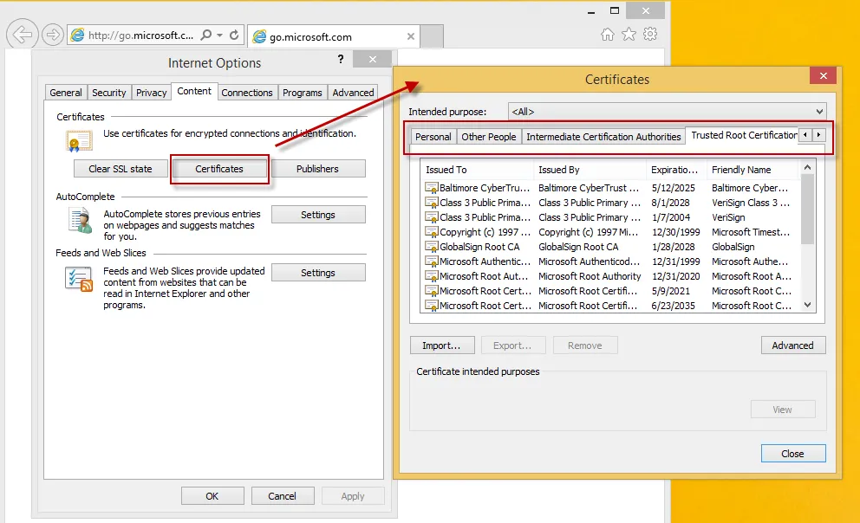Select the Personal certificates tab
The image size is (860, 523).
[433, 137]
